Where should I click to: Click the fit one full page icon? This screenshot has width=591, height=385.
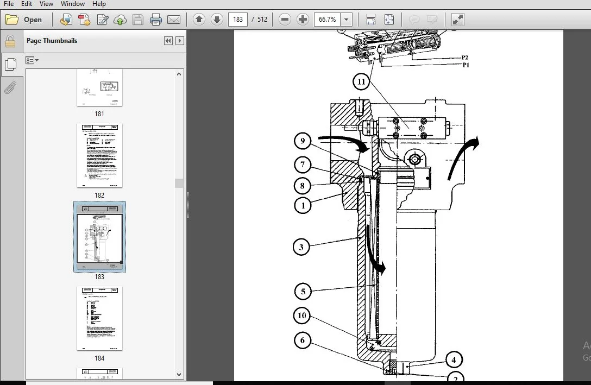coord(389,20)
